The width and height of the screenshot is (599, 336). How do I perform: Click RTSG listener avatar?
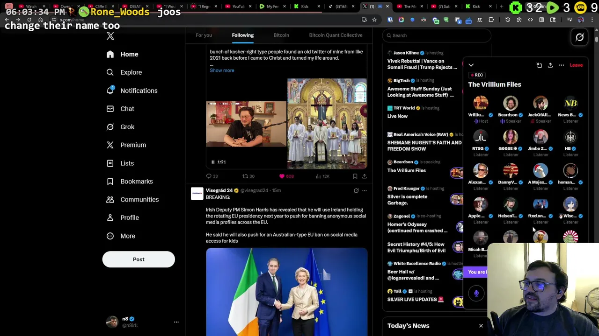(x=481, y=137)
